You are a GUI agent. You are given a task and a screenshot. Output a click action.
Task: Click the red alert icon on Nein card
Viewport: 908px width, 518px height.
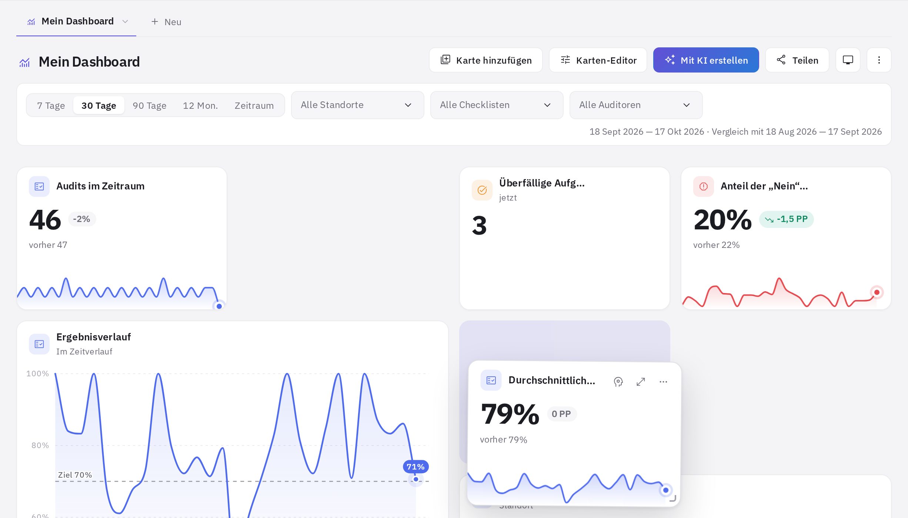704,186
